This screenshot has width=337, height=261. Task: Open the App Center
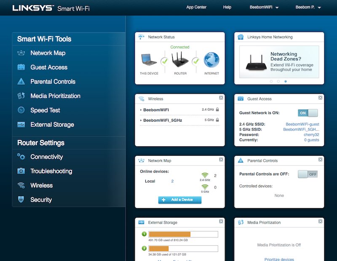point(197,7)
